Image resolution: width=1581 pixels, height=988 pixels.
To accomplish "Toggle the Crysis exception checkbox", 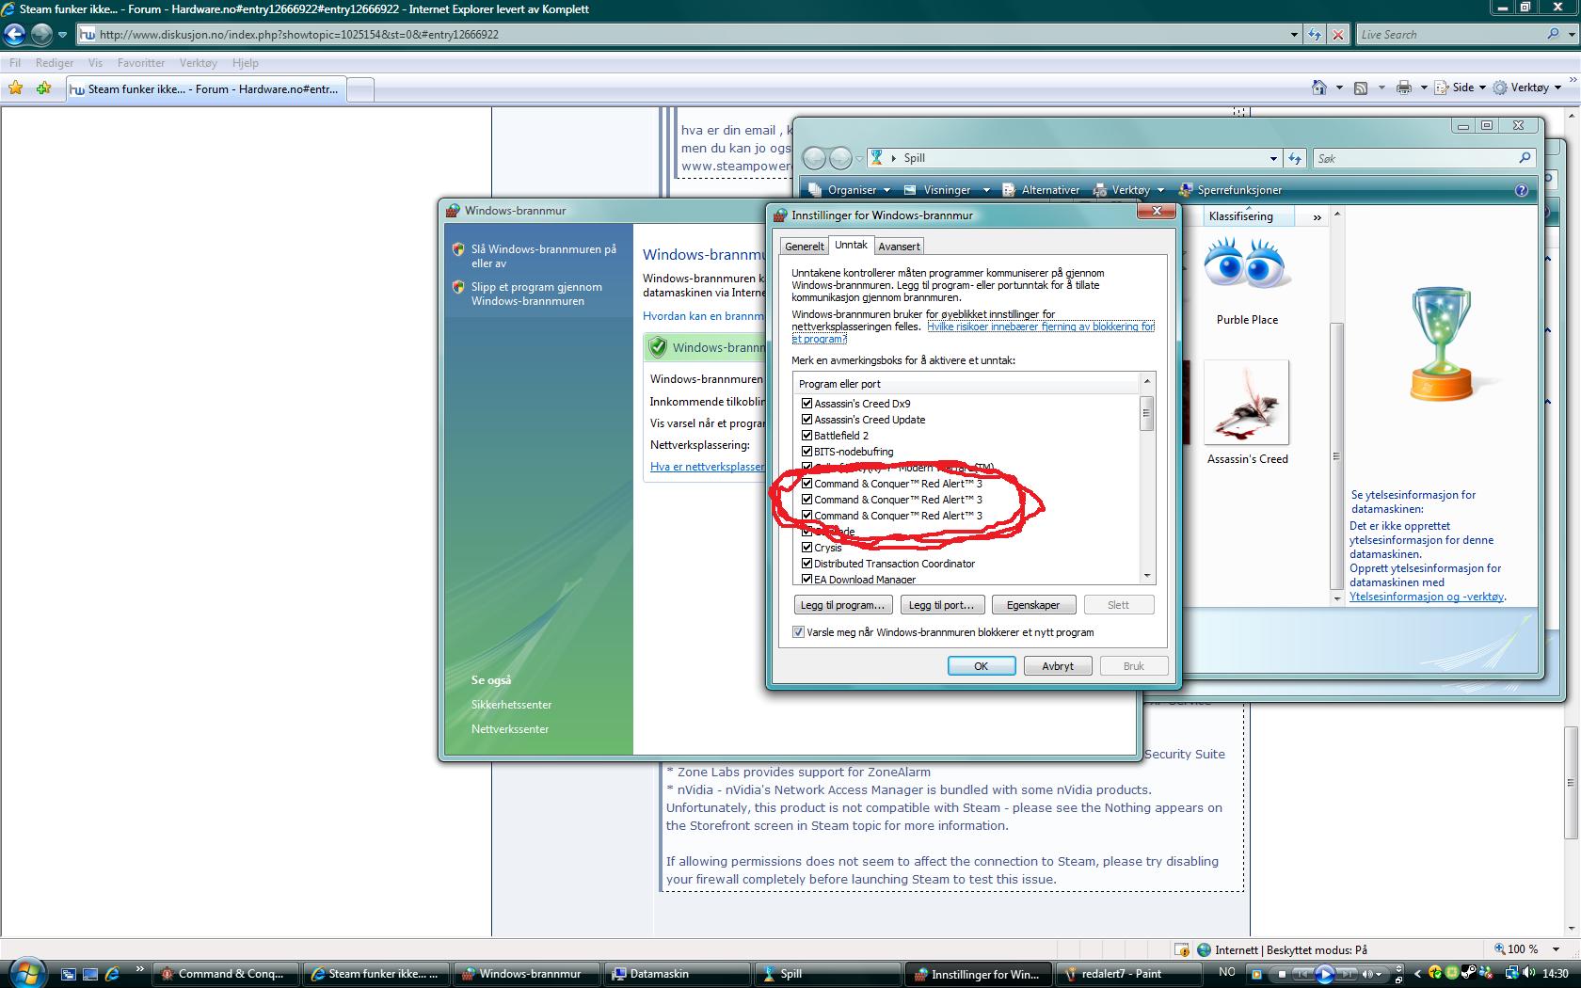I will pyautogui.click(x=806, y=548).
